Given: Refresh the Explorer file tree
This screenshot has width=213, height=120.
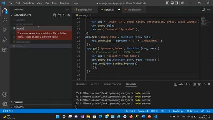Looking at the screenshot, I should click(64, 15).
